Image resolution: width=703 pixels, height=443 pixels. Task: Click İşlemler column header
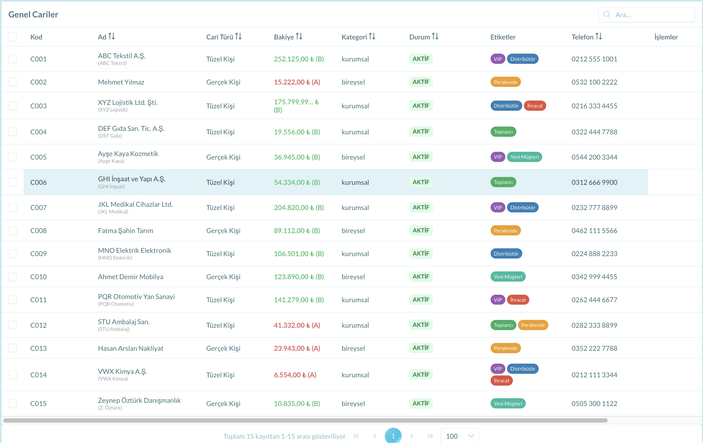coord(666,37)
